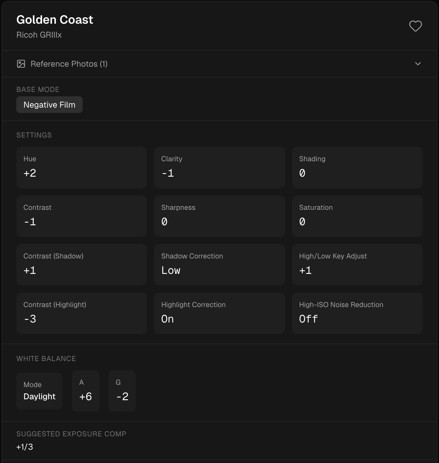The image size is (439, 463).
Task: Click the Reference Photos image icon
Action: [x=21, y=63]
